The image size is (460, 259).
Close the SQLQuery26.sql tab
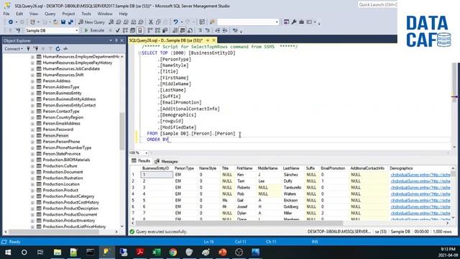point(214,40)
